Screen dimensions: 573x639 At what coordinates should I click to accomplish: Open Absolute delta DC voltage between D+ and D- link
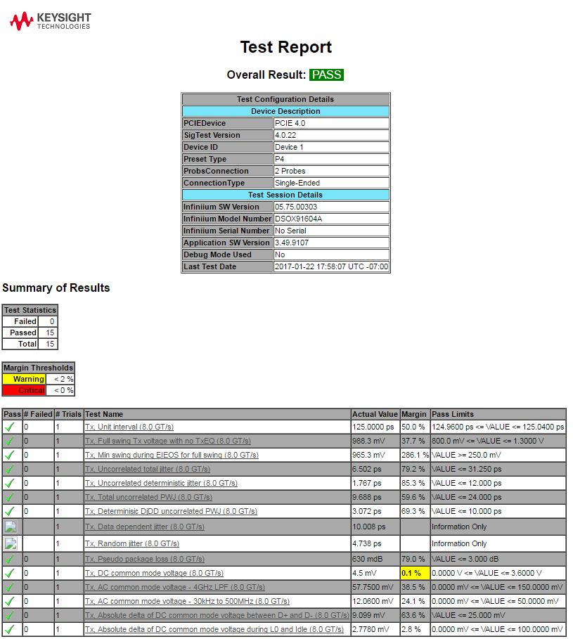click(x=216, y=615)
